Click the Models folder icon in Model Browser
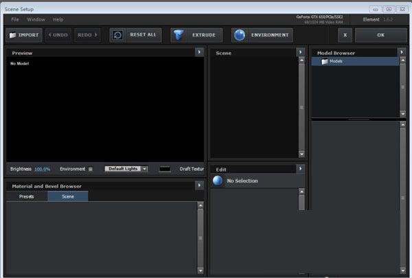 pos(325,61)
